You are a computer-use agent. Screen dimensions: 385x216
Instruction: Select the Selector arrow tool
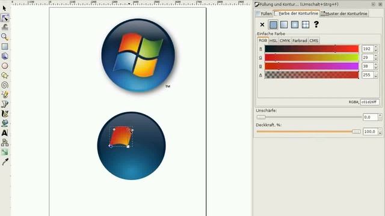tap(4, 8)
